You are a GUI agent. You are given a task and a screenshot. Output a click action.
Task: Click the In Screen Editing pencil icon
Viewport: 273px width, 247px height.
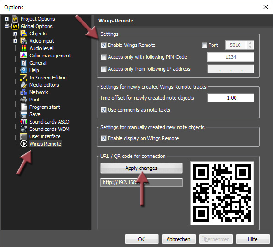[x=24, y=78]
